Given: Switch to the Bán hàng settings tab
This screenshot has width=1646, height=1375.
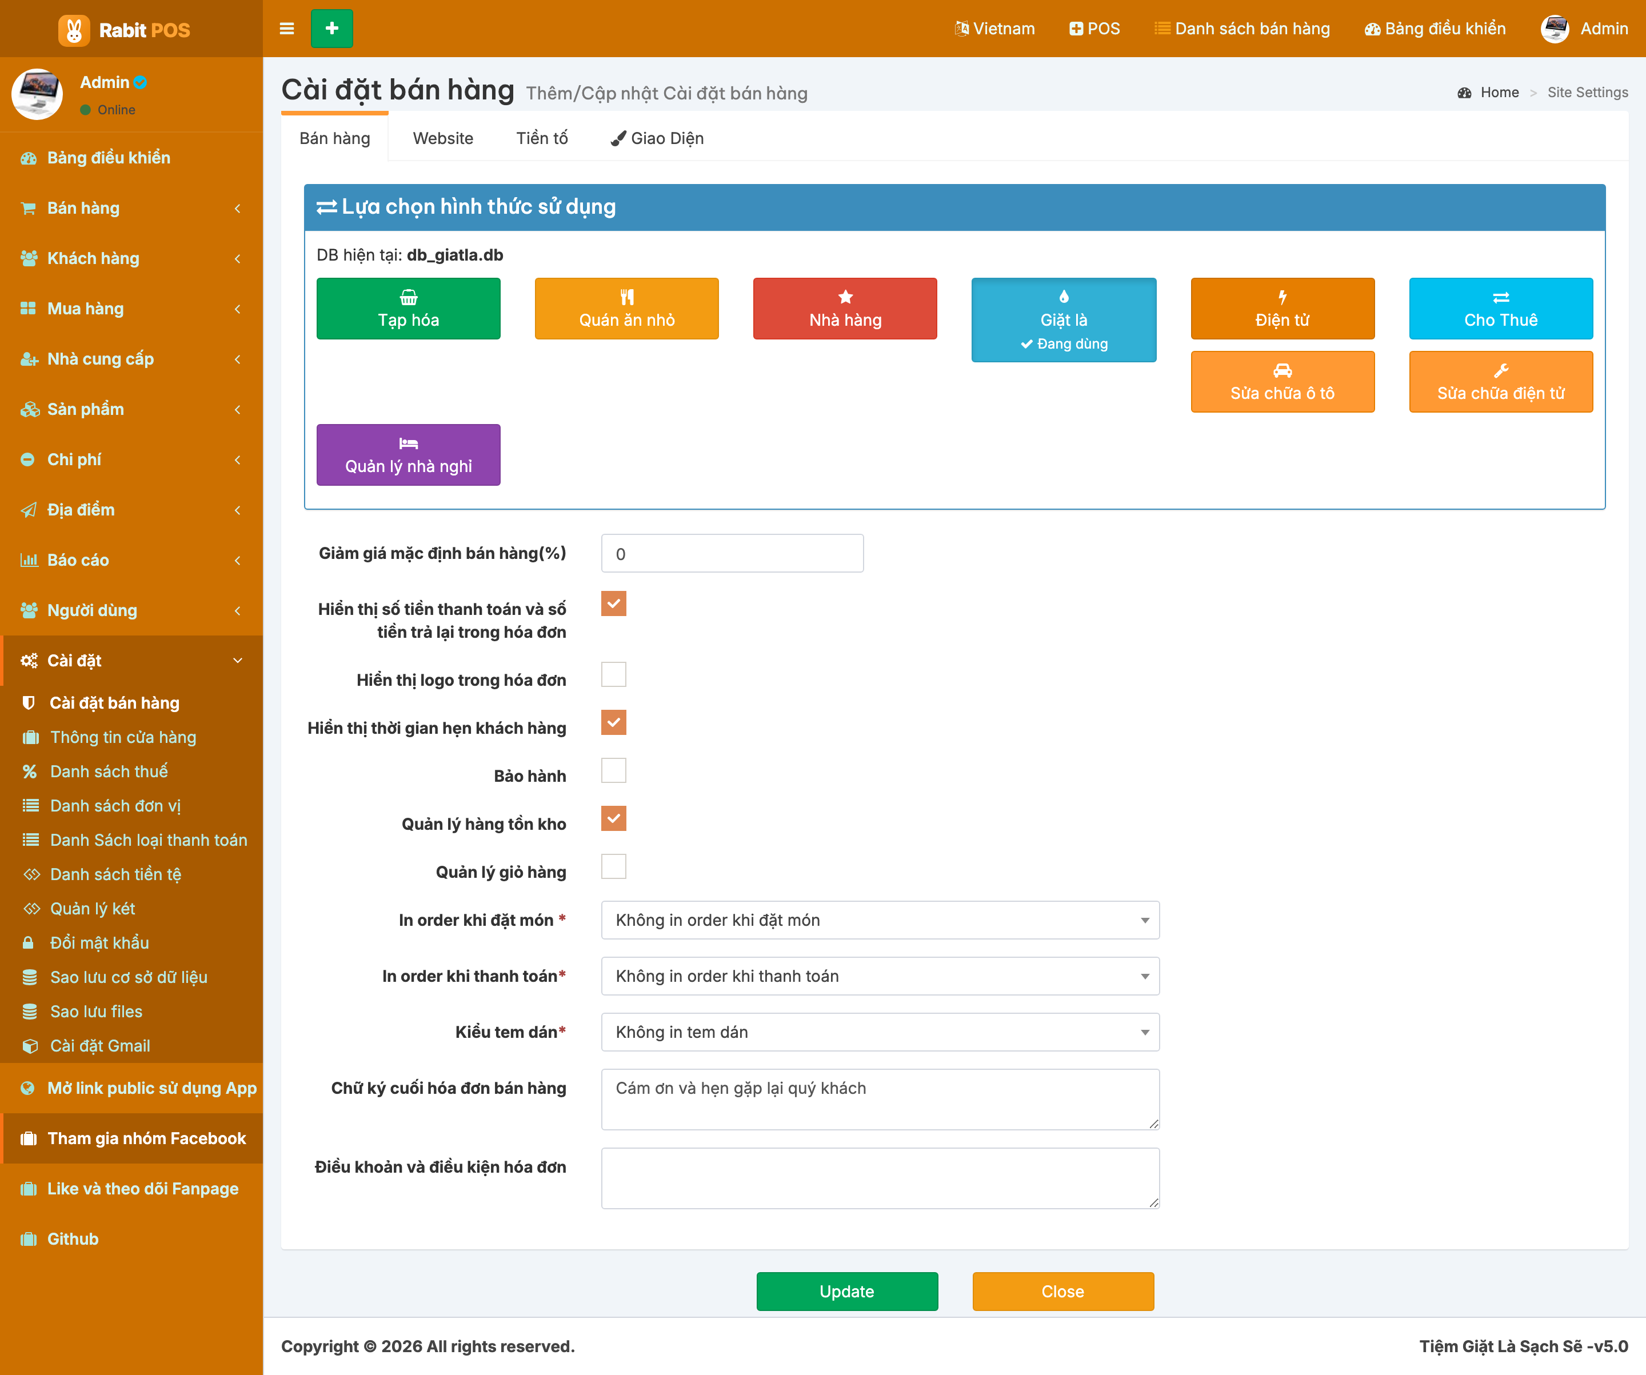Looking at the screenshot, I should pyautogui.click(x=335, y=139).
